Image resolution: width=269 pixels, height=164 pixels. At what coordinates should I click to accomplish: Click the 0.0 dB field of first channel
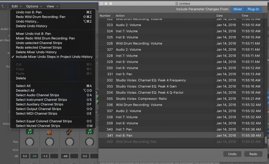[25, 156]
